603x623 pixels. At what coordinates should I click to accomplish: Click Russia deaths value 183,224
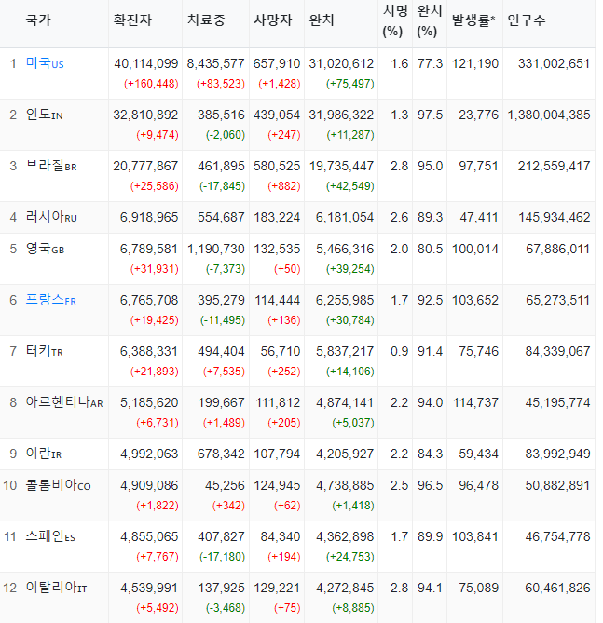pos(277,217)
